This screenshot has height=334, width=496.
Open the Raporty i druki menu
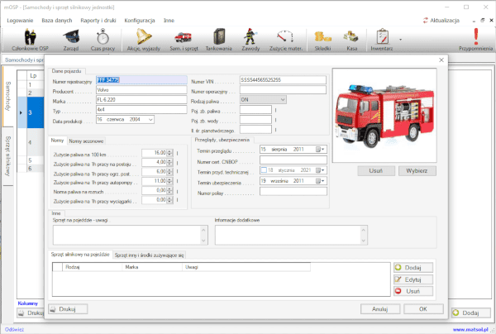pos(98,20)
